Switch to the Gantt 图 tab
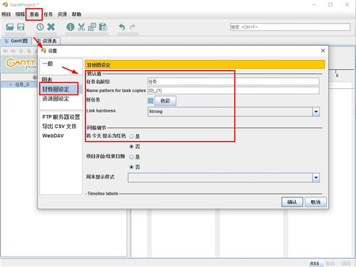356x267 pixels. pos(16,41)
